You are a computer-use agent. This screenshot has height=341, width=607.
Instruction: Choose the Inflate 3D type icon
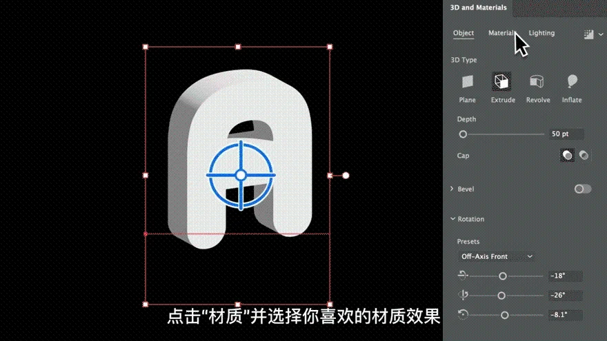[x=572, y=81]
